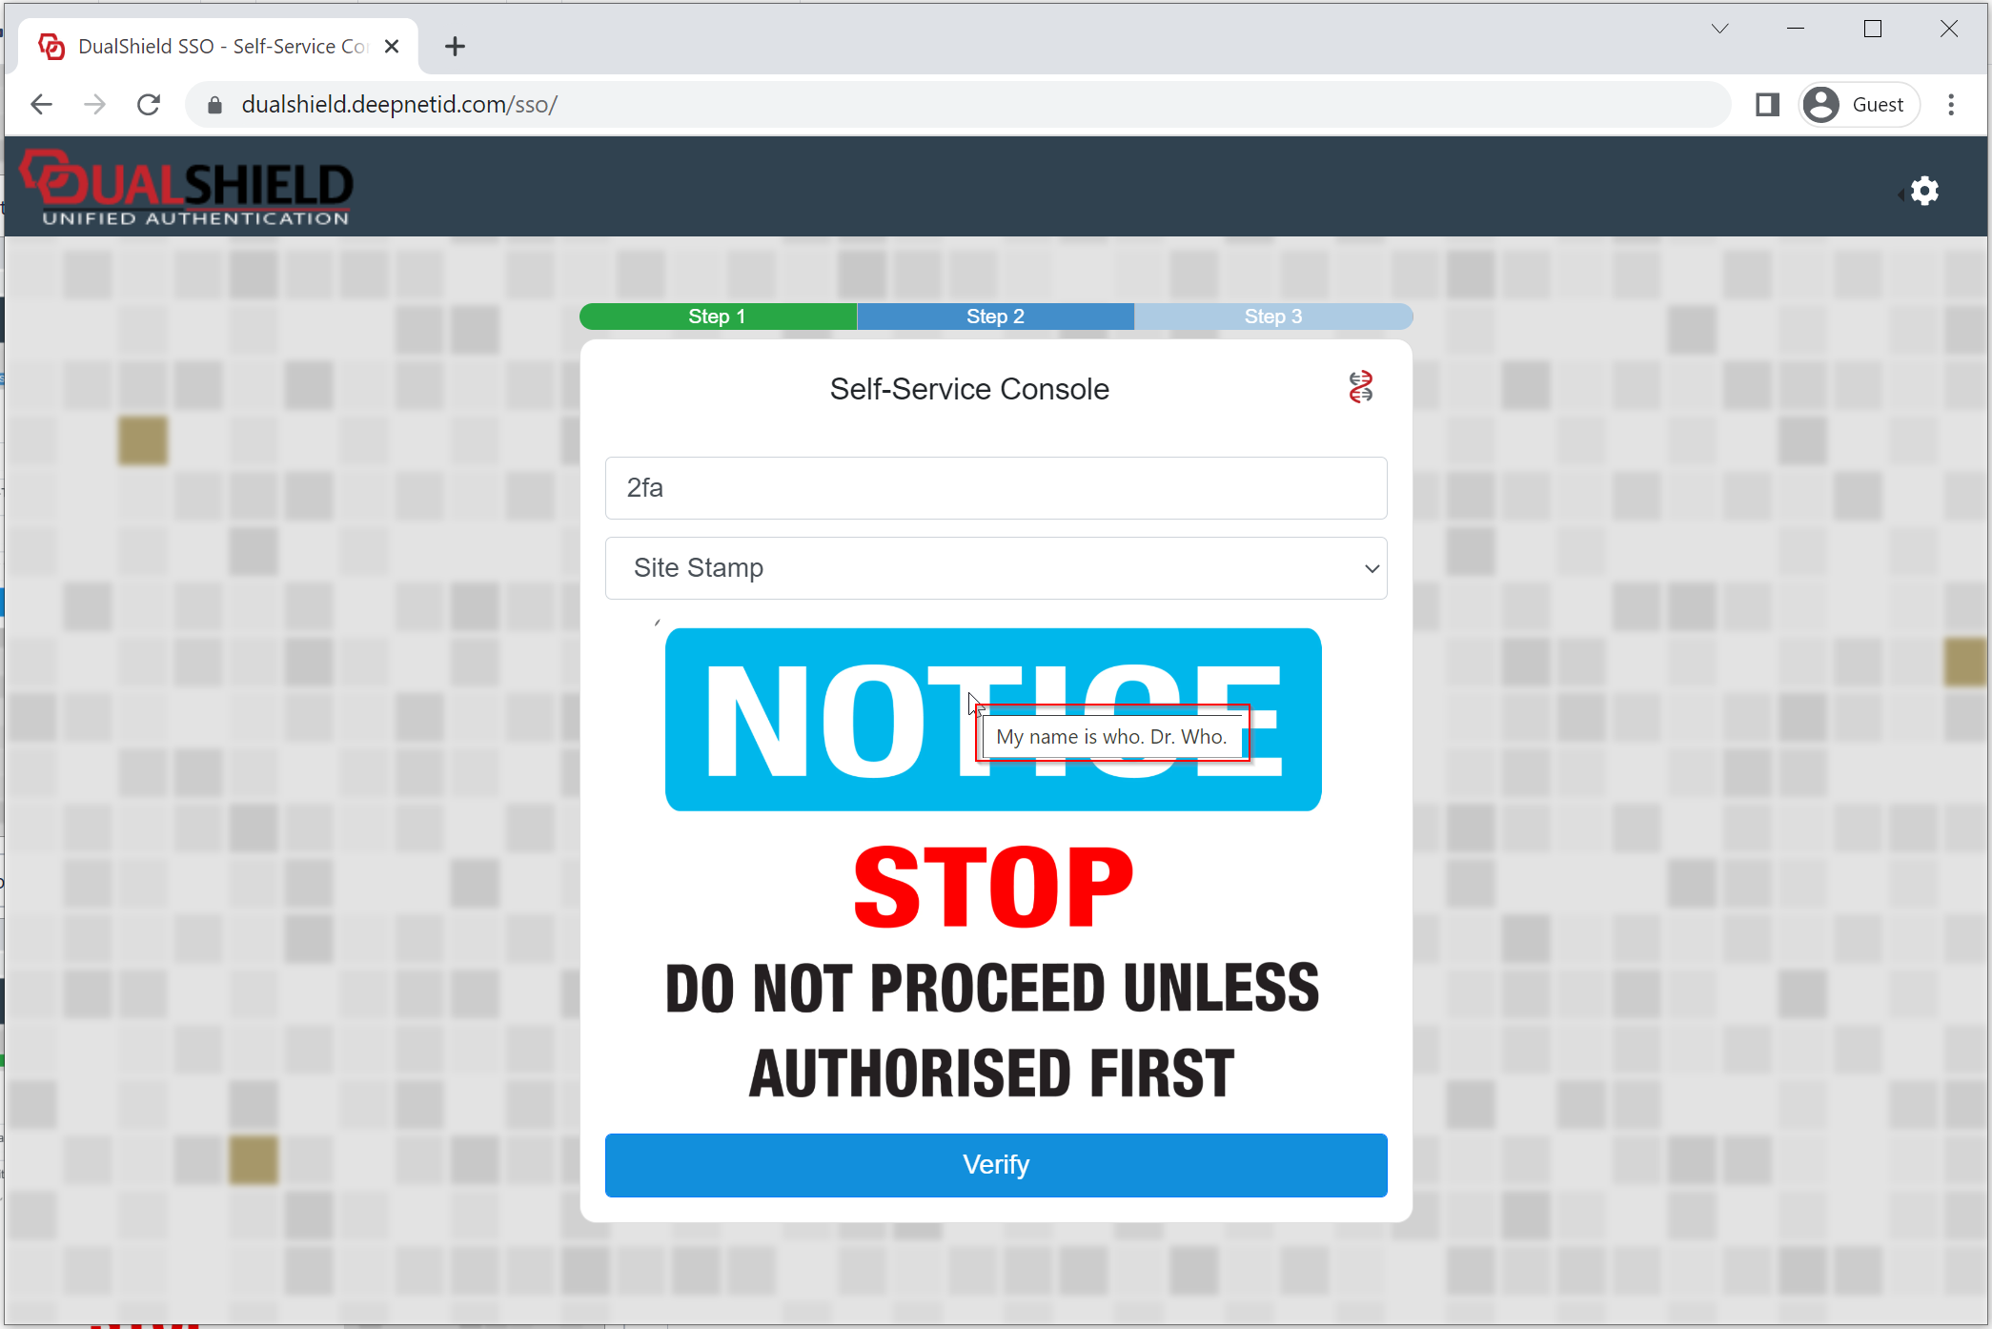Click the settings gear icon
Viewport: 1992px width, 1329px height.
1924,191
